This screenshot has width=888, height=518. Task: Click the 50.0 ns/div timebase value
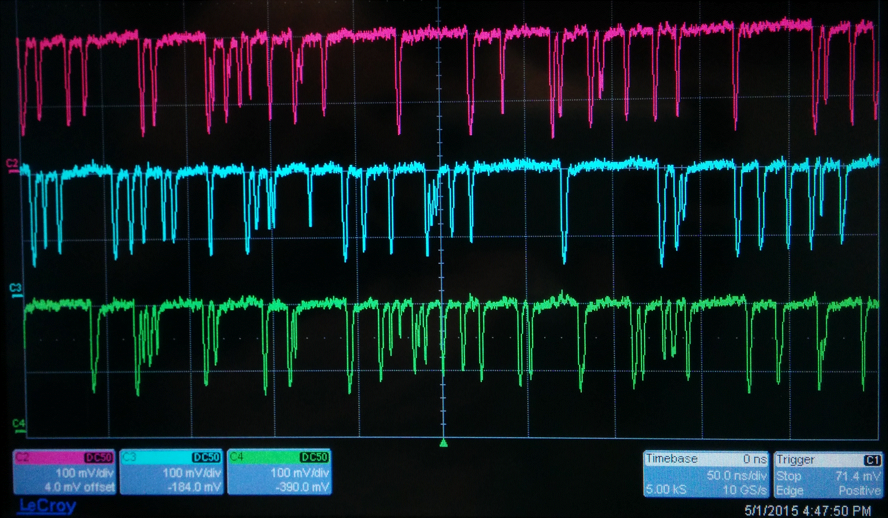pos(736,476)
